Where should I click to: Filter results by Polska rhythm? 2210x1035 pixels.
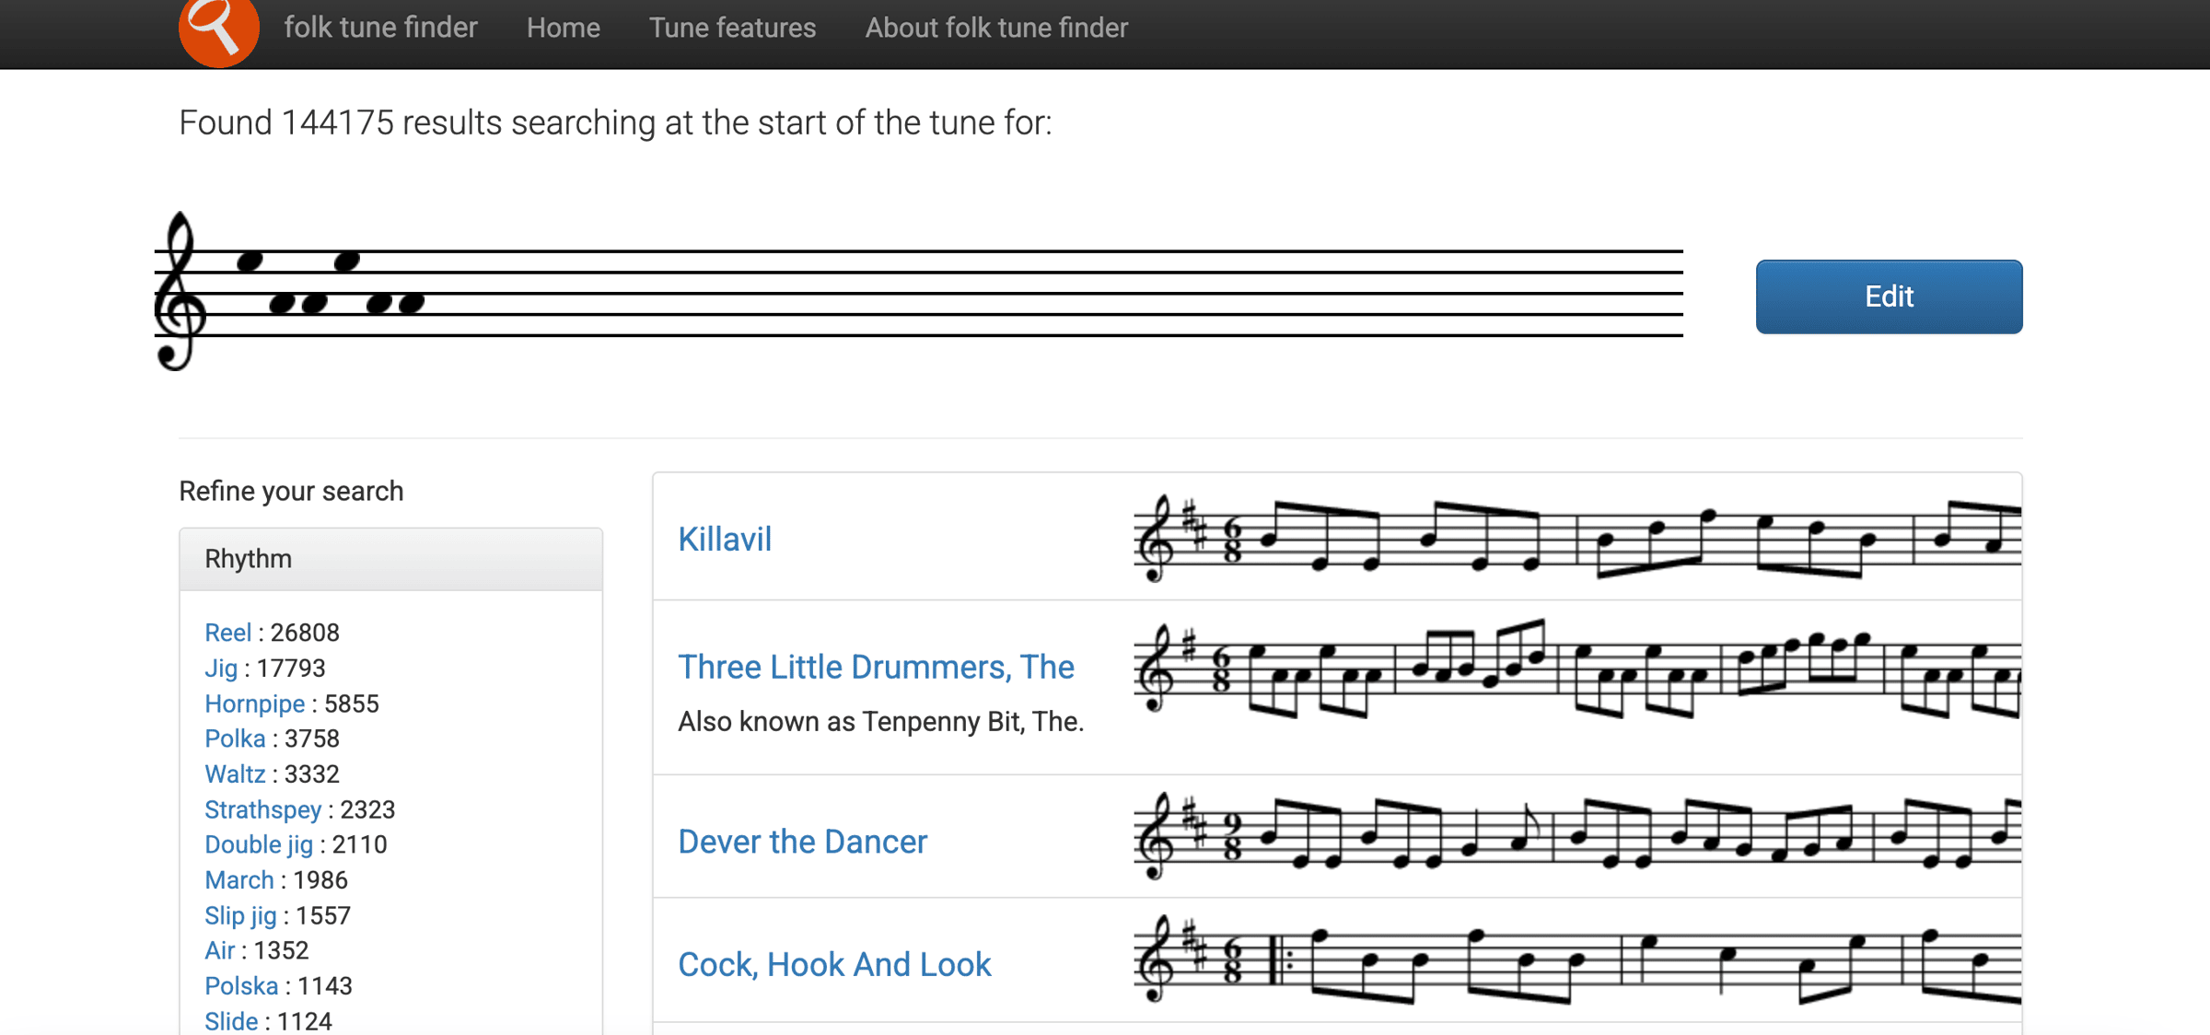241,986
